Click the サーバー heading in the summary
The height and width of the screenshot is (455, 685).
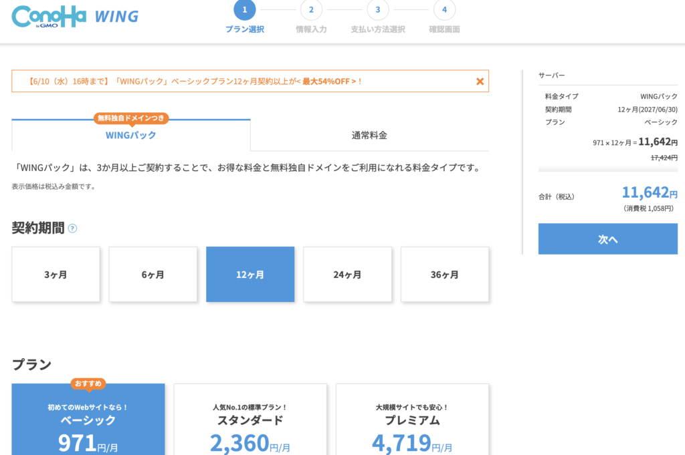tap(551, 75)
